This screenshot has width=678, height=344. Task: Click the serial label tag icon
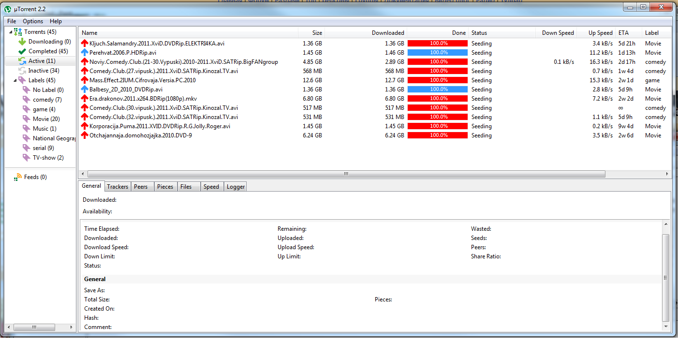[x=27, y=148]
